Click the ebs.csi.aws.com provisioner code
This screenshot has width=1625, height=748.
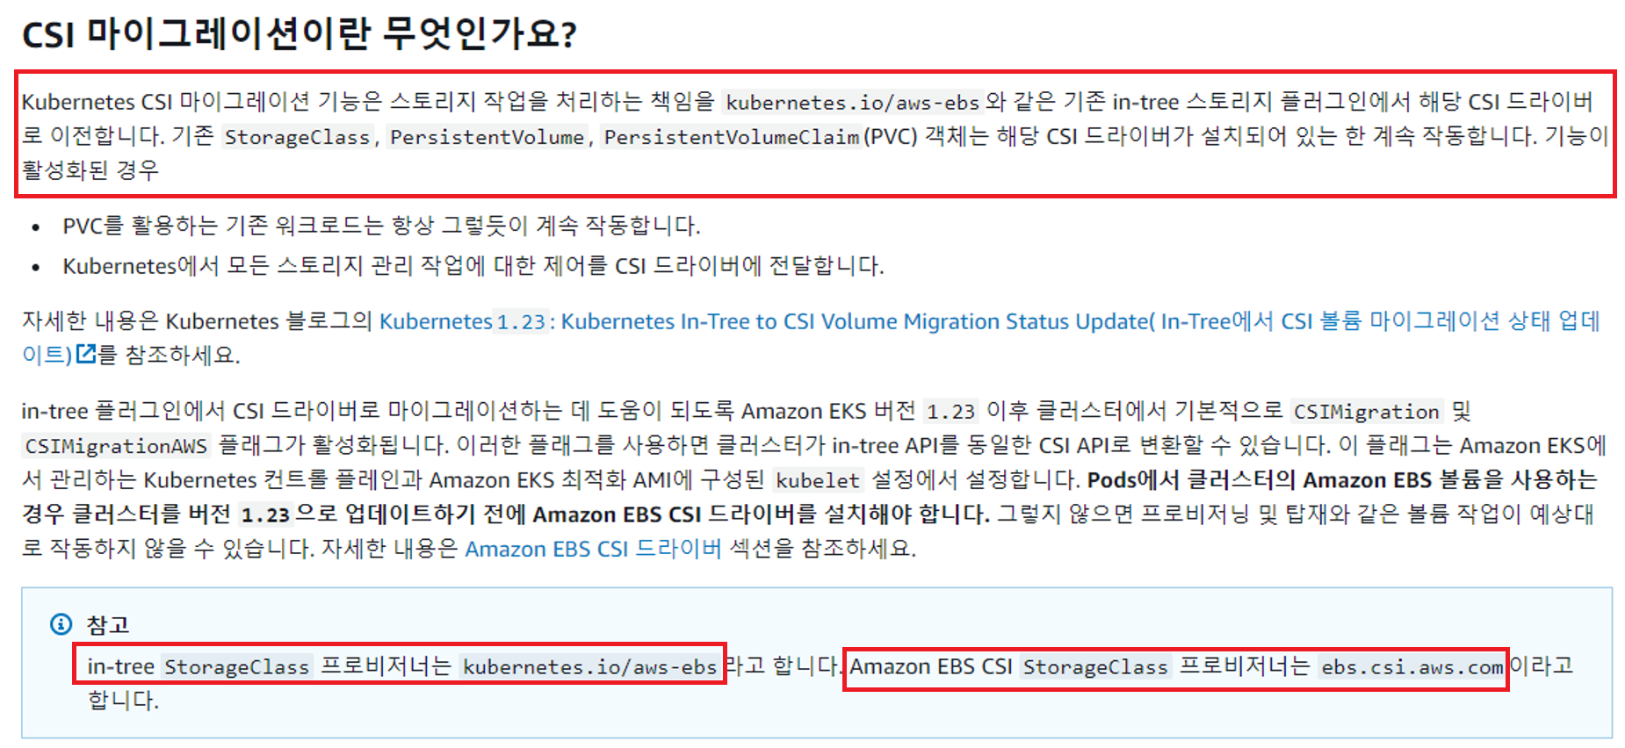[1412, 667]
